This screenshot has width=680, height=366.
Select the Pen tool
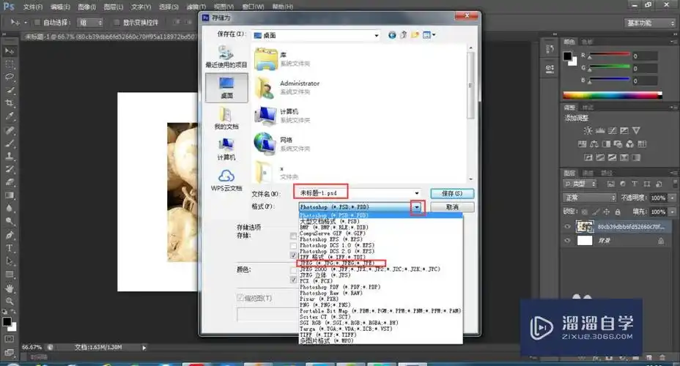[x=9, y=235]
